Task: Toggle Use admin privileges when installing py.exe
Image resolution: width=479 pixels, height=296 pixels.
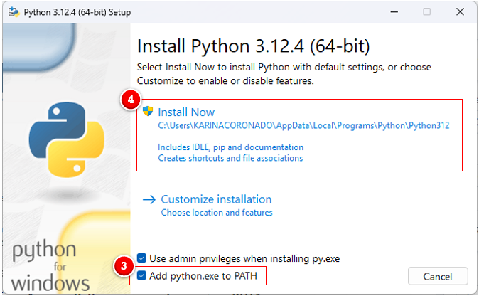Action: [x=141, y=258]
